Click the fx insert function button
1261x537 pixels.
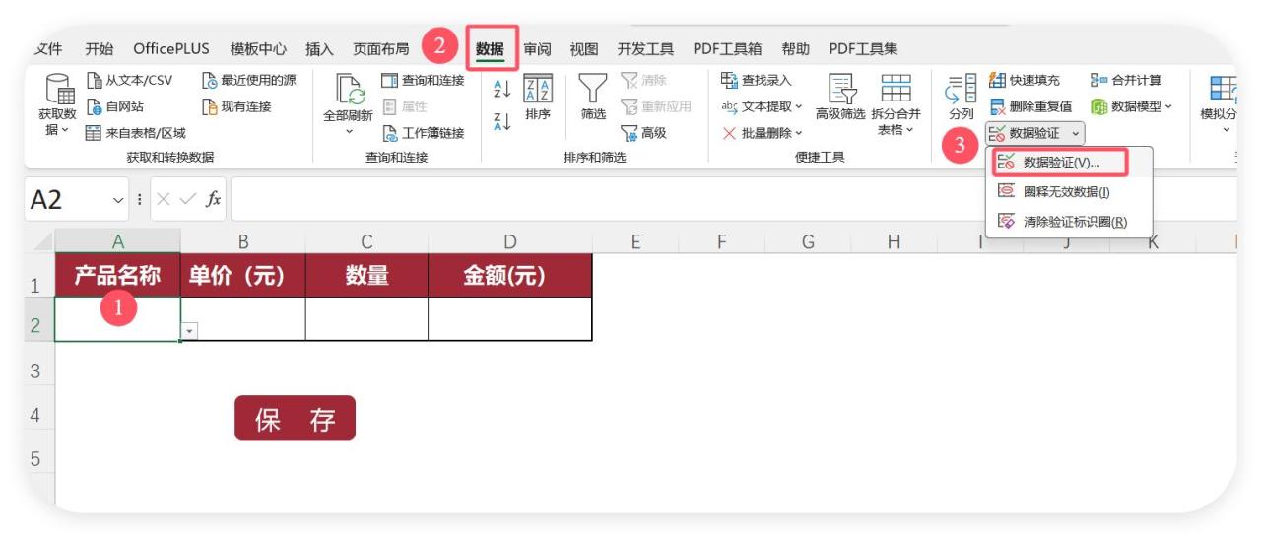point(212,200)
